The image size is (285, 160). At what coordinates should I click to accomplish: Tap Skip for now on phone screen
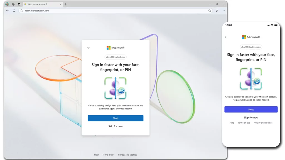point(251,117)
